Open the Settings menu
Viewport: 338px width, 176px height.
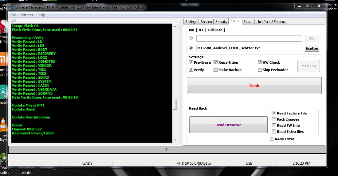click(x=27, y=15)
